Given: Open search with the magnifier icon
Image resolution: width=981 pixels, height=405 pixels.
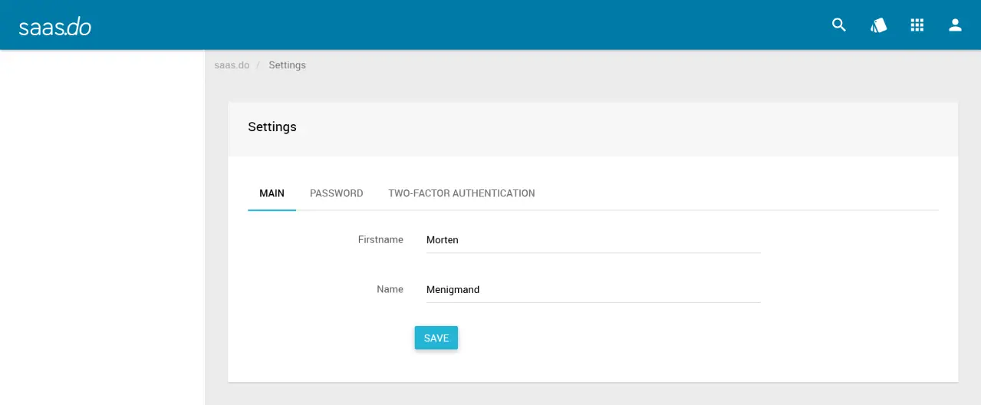Looking at the screenshot, I should [839, 25].
